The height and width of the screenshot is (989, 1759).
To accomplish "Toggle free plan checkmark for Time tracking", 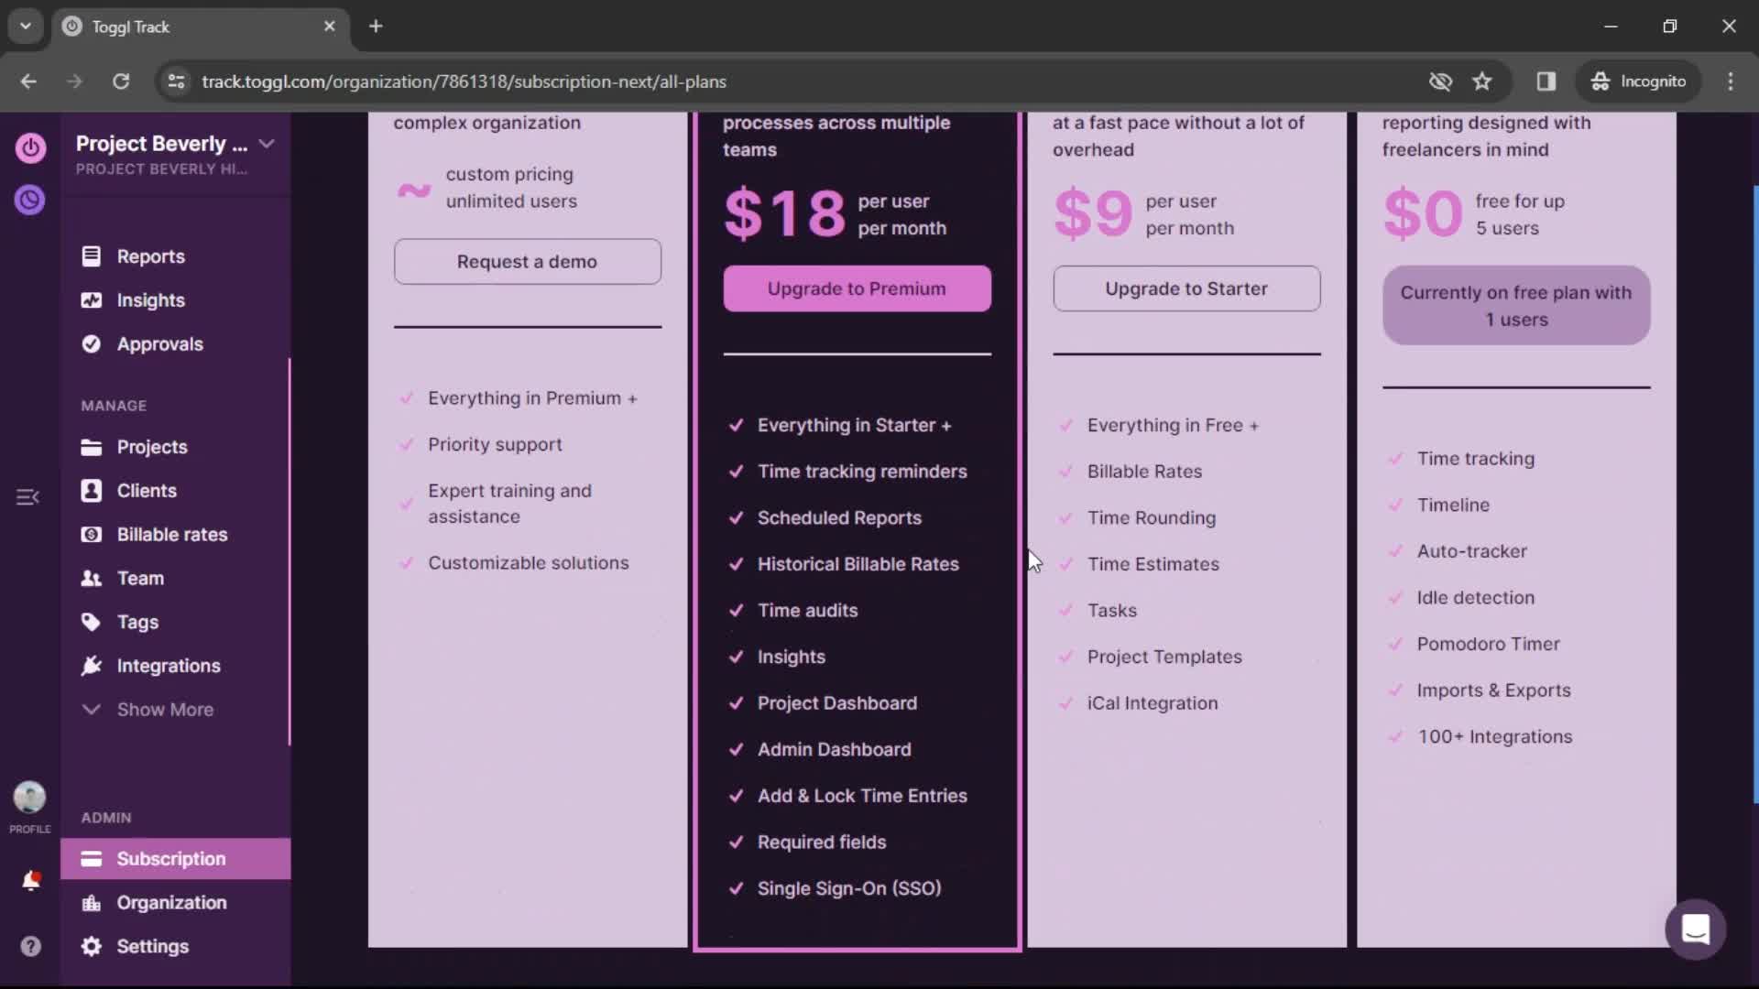I will point(1396,458).
